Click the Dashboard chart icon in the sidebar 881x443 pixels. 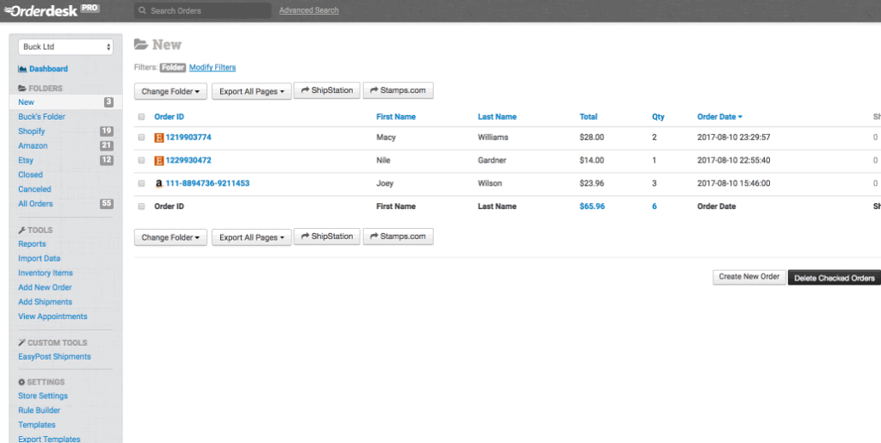(22, 69)
